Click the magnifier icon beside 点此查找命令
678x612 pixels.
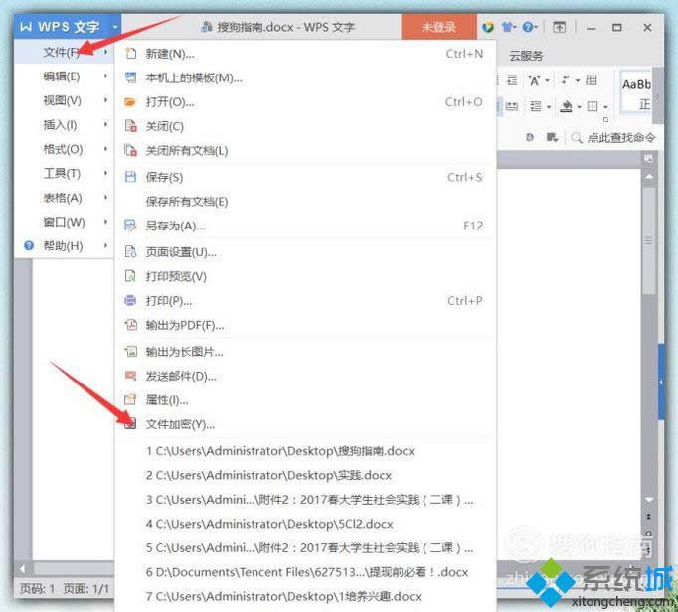click(576, 138)
